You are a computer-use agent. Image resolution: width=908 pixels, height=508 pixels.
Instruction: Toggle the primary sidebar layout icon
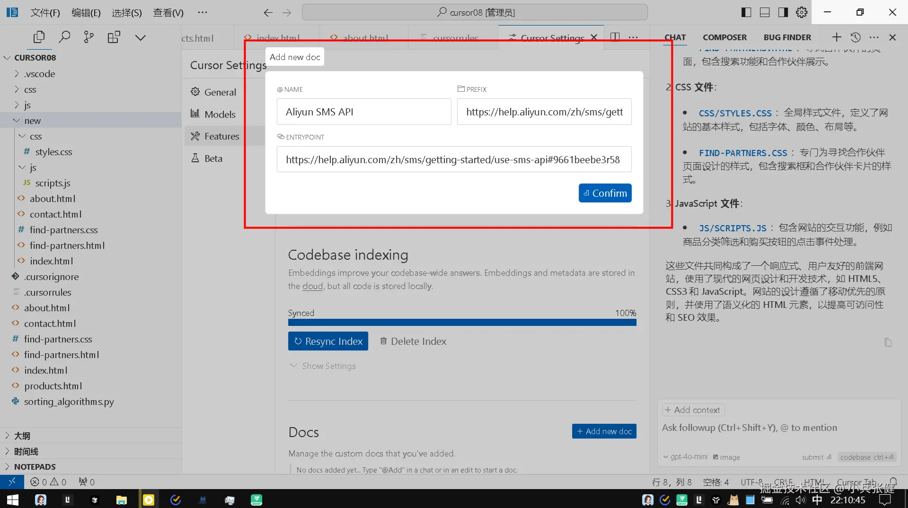click(746, 12)
